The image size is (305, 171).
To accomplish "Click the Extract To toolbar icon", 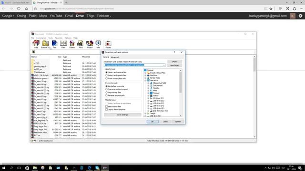I will (x=45, y=44).
